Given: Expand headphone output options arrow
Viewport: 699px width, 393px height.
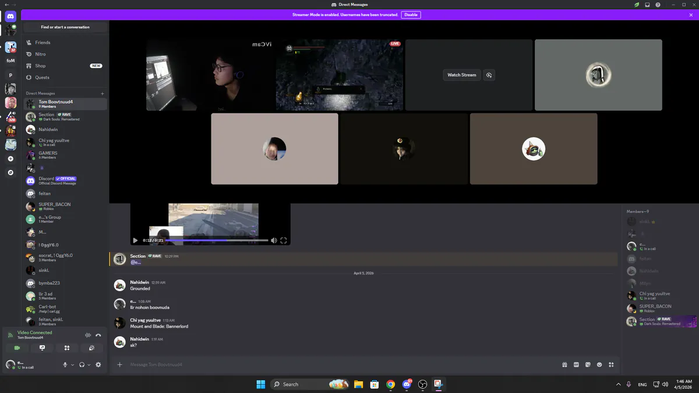Looking at the screenshot, I should click(89, 365).
